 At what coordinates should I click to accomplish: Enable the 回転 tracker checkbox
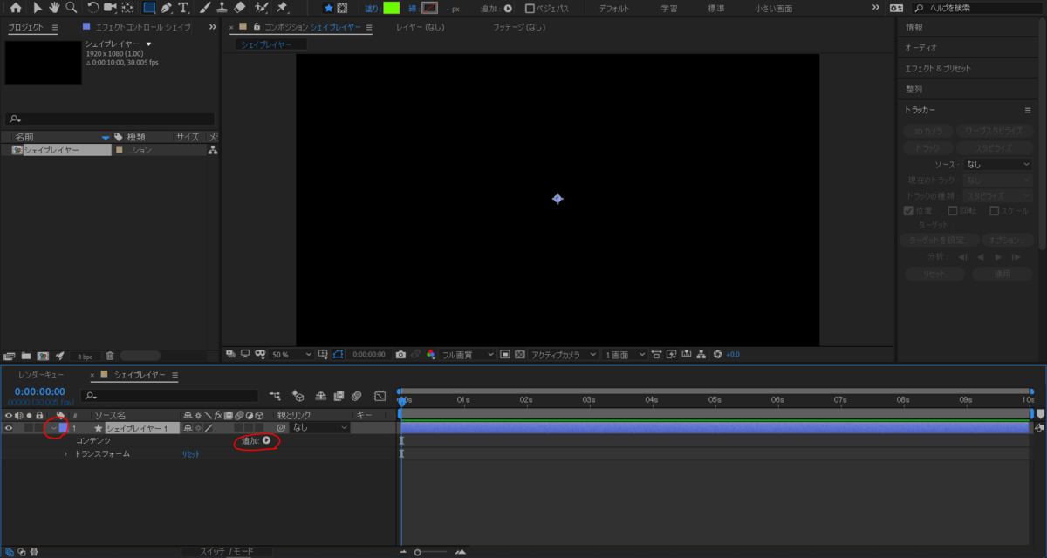[951, 211]
